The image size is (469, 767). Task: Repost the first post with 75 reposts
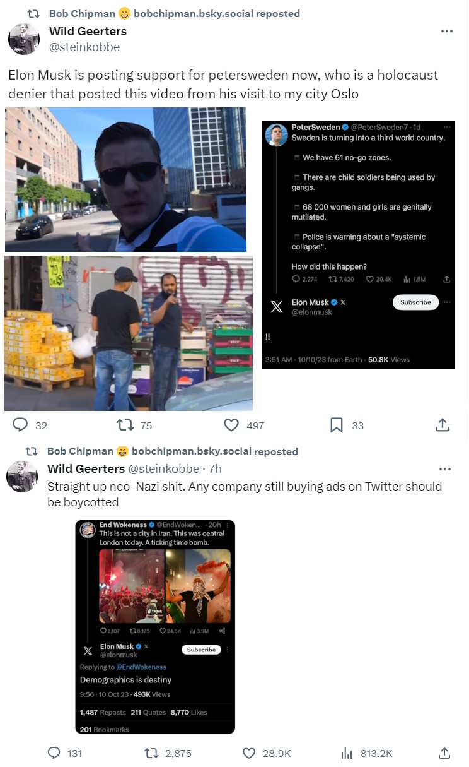(135, 425)
